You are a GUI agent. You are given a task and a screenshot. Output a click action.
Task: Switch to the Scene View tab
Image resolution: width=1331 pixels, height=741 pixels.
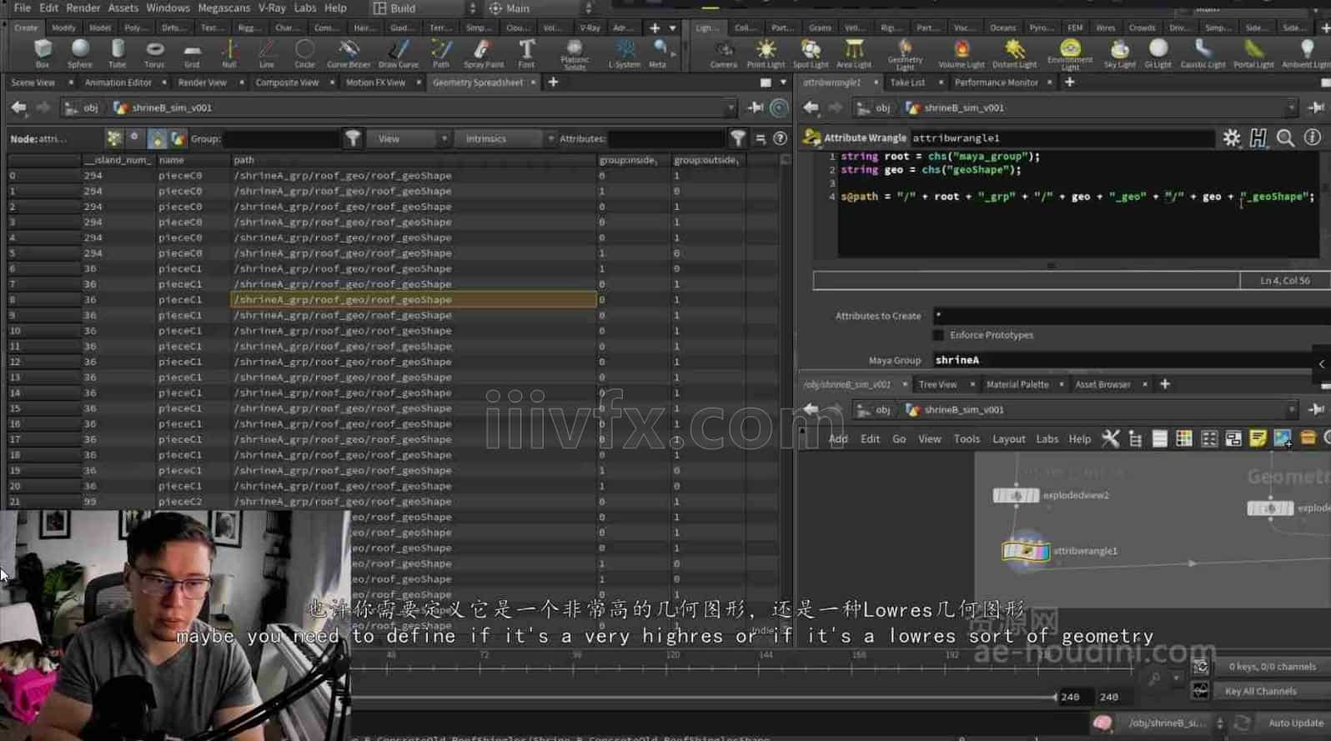33,83
